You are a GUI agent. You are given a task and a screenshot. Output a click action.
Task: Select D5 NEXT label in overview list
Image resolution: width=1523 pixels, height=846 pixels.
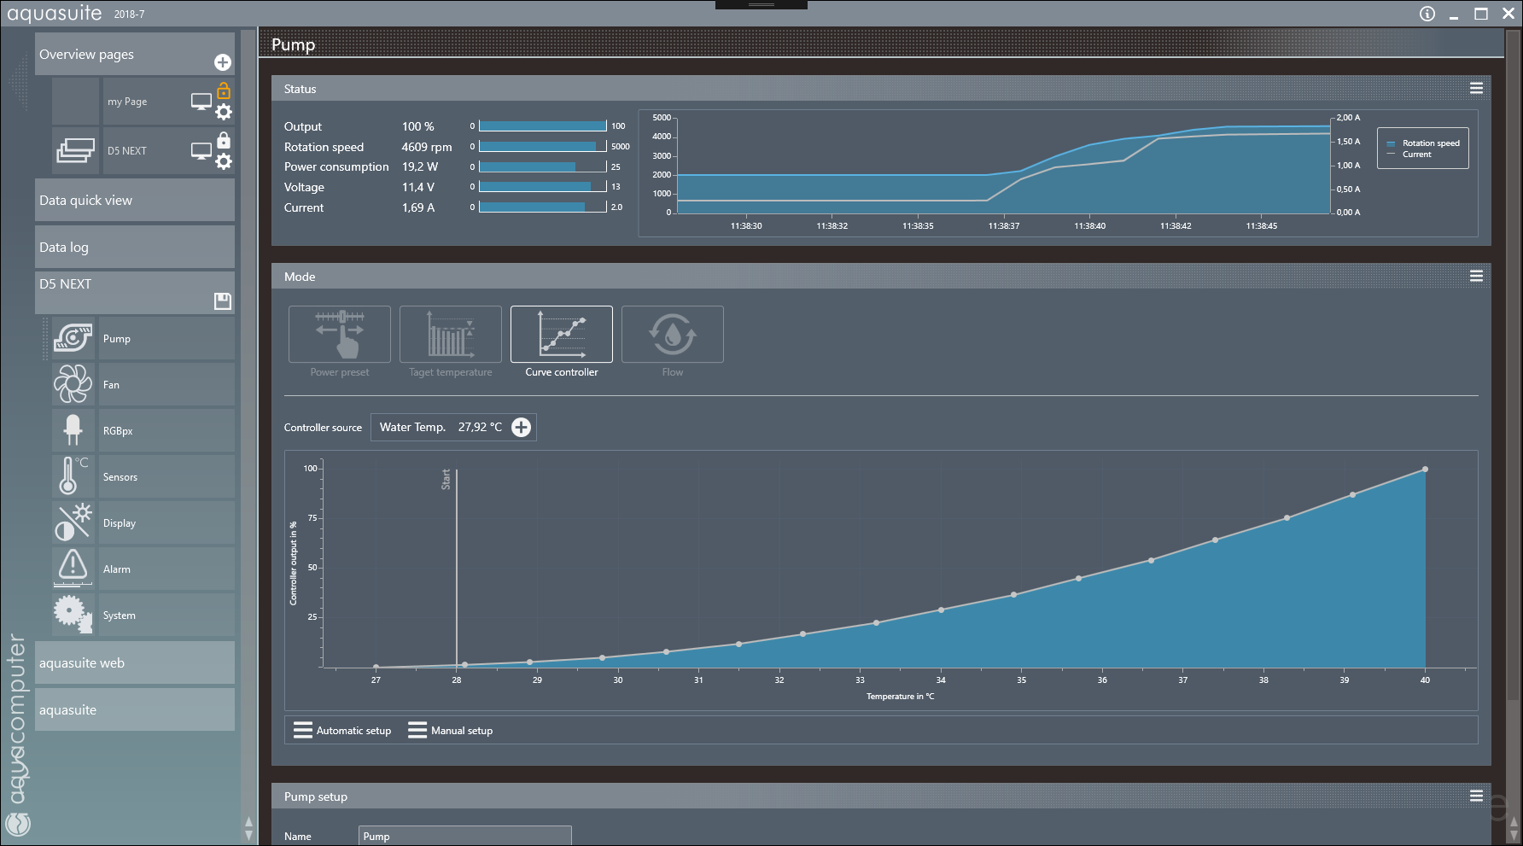tap(127, 151)
